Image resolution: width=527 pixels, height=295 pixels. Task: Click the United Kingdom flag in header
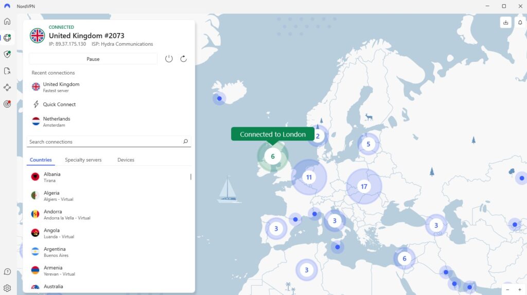pyautogui.click(x=37, y=36)
